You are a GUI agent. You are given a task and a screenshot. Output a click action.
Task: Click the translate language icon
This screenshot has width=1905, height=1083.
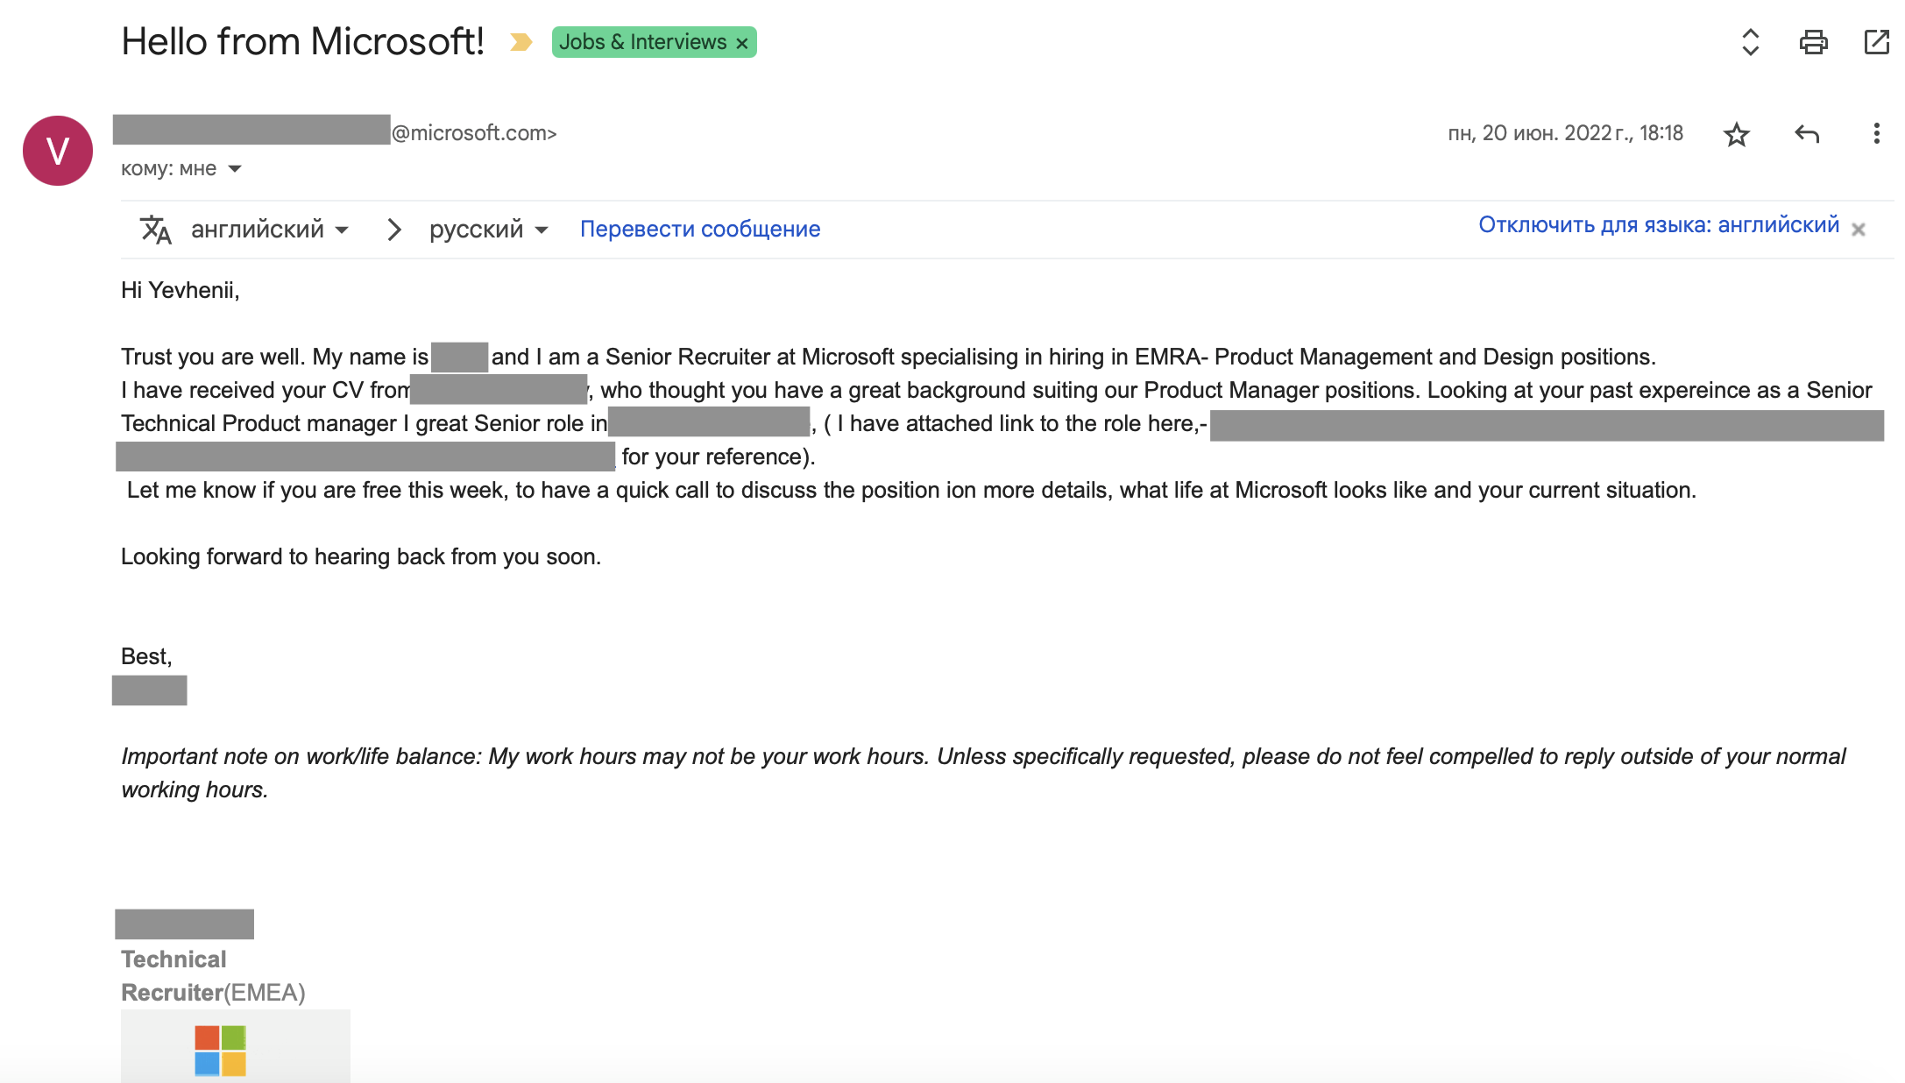tap(156, 229)
